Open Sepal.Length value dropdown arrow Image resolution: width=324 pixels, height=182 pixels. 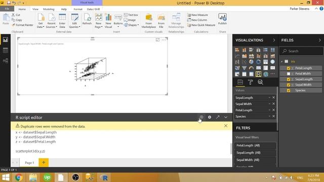(269, 98)
